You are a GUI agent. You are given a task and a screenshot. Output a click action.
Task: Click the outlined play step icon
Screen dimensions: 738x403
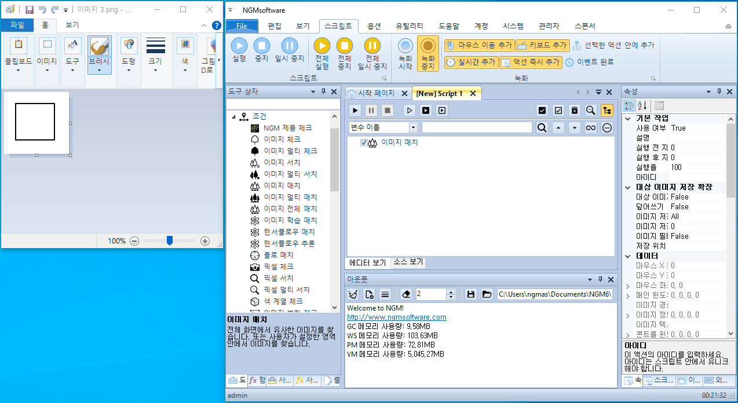[410, 110]
